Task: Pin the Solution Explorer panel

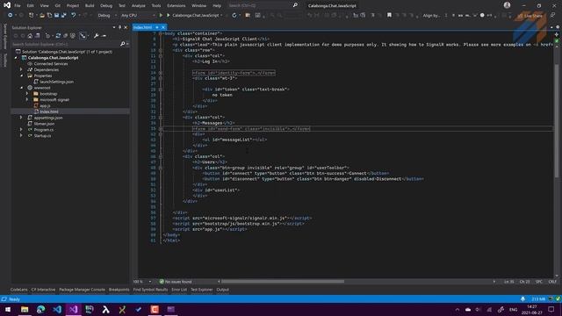Action: point(119,27)
